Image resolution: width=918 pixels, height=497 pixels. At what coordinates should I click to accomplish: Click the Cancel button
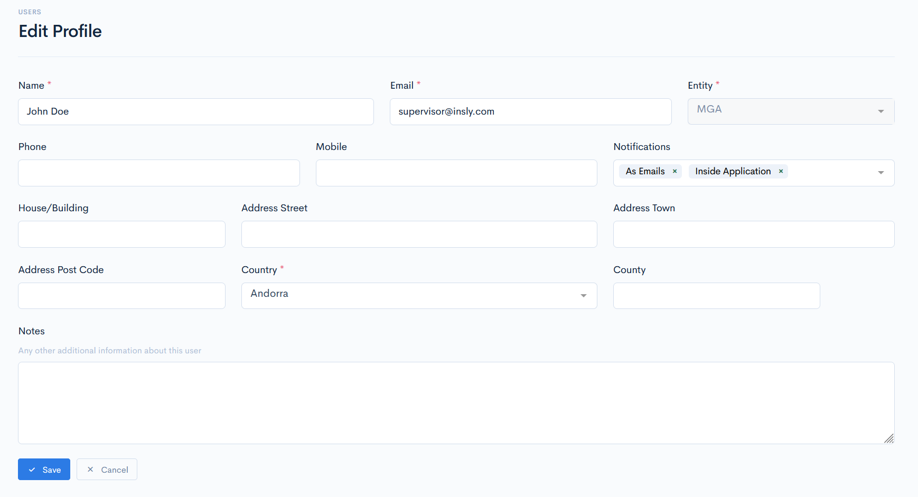tap(107, 470)
